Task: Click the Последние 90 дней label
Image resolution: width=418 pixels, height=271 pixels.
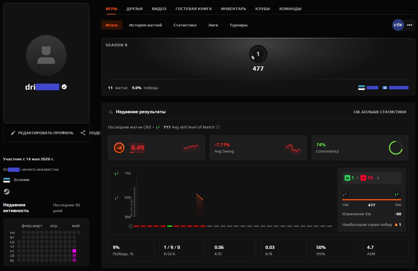Action: coord(66,208)
